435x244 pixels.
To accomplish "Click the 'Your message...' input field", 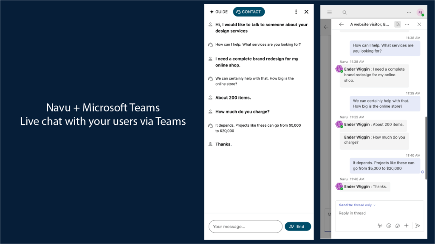I will click(245, 227).
